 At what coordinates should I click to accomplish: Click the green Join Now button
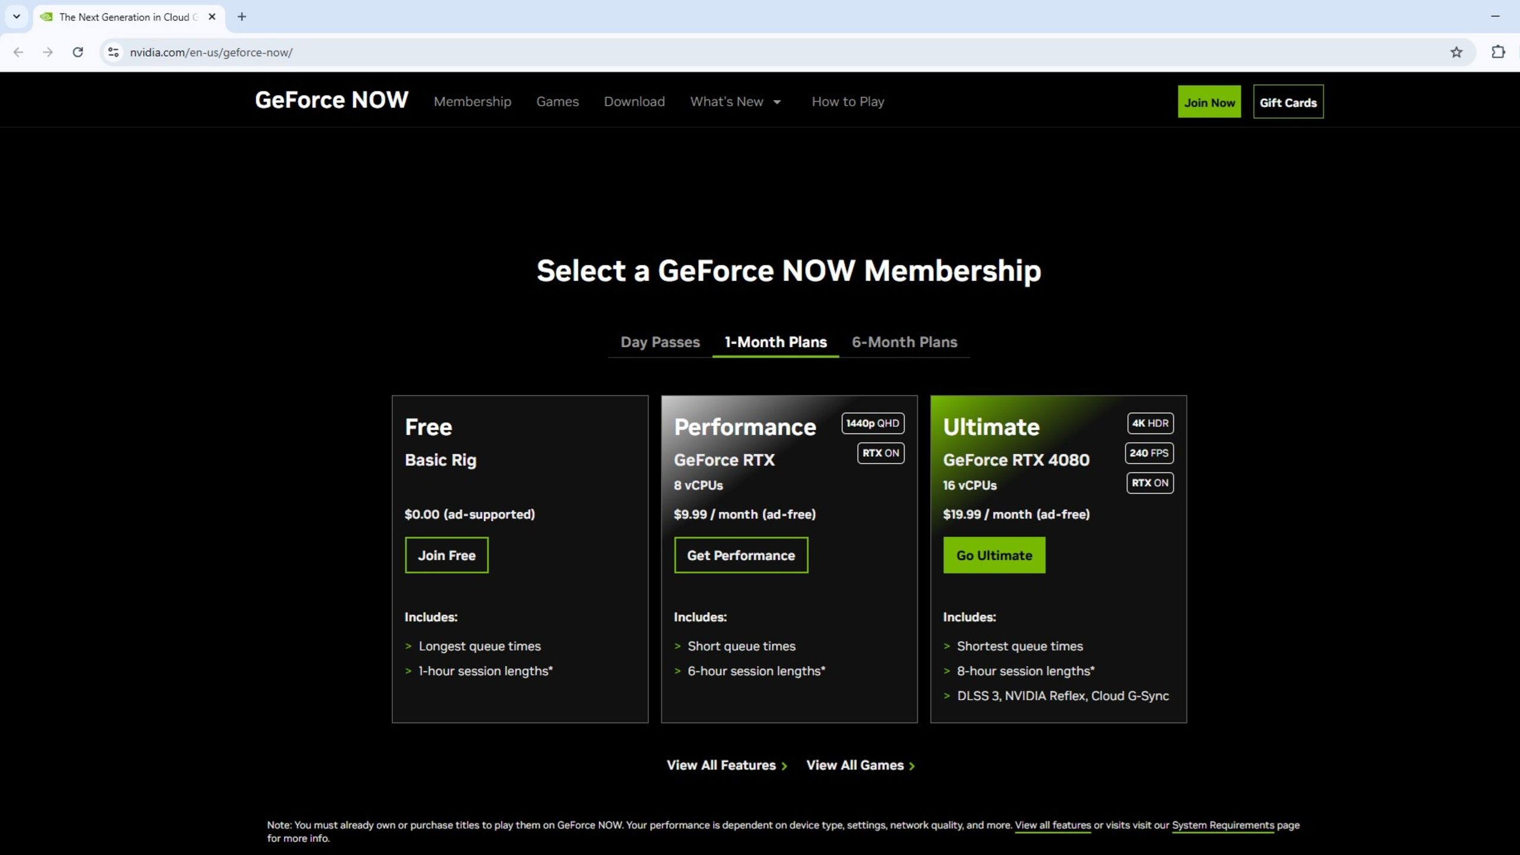(1209, 102)
